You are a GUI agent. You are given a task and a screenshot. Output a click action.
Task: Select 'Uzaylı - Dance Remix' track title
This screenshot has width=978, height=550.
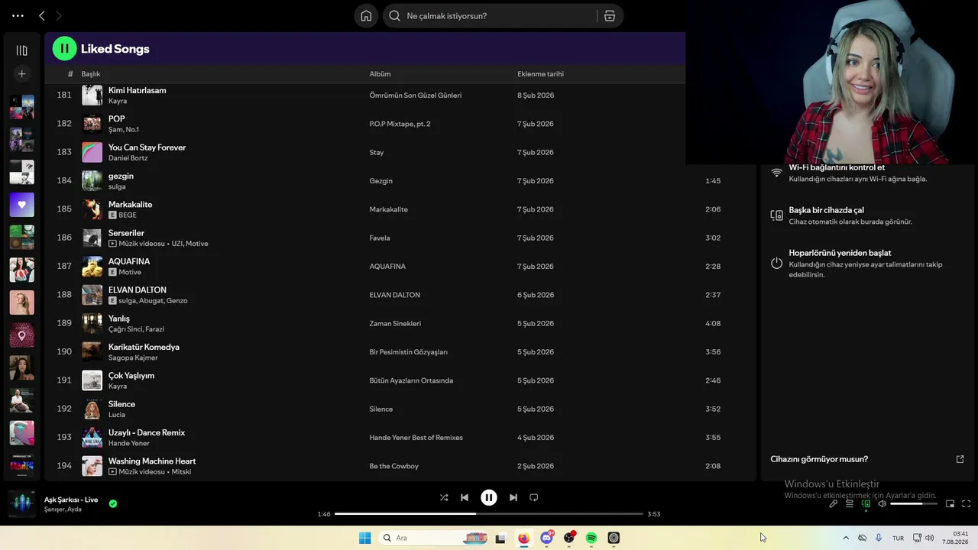pyautogui.click(x=147, y=432)
